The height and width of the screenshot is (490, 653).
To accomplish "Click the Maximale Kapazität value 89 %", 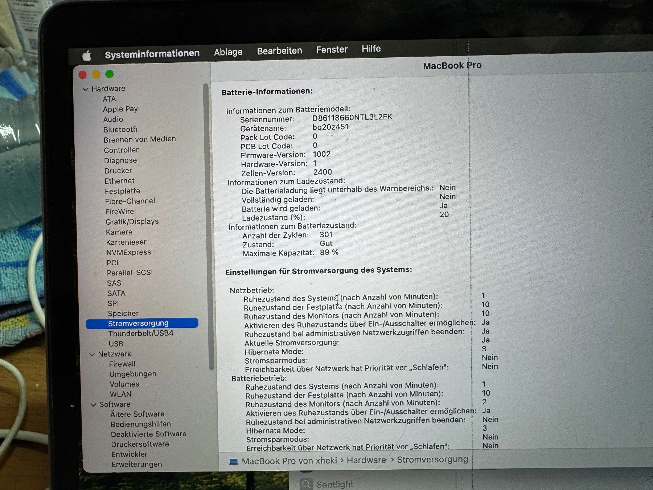I will 329,252.
